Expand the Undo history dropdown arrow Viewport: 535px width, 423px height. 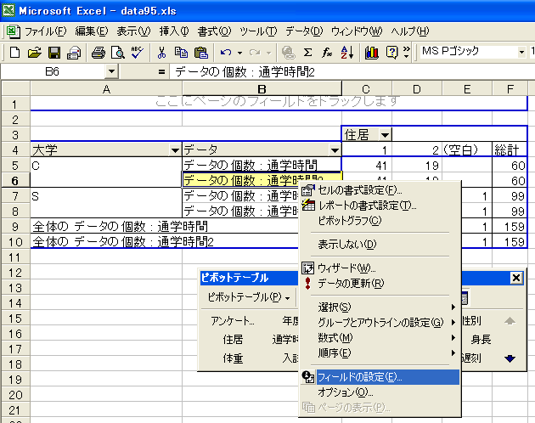[x=239, y=53]
